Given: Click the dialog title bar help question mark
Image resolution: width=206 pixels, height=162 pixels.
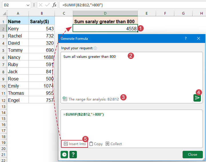Looking at the screenshot, I should tap(185, 38).
